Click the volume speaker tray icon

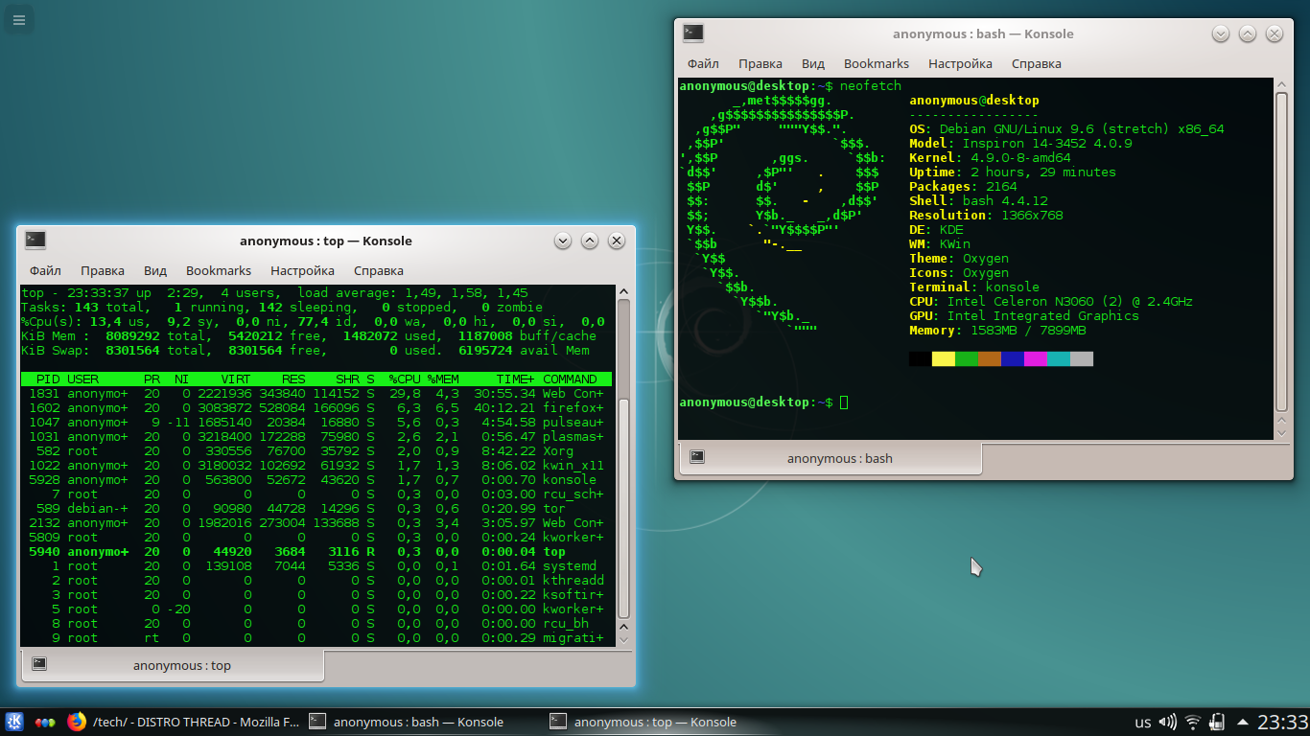tap(1167, 722)
